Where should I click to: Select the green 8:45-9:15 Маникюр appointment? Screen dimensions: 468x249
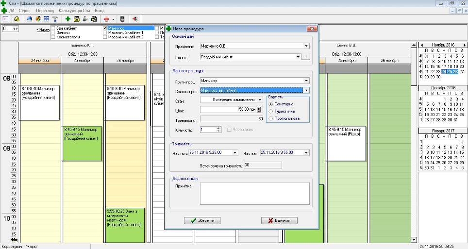(x=82, y=144)
